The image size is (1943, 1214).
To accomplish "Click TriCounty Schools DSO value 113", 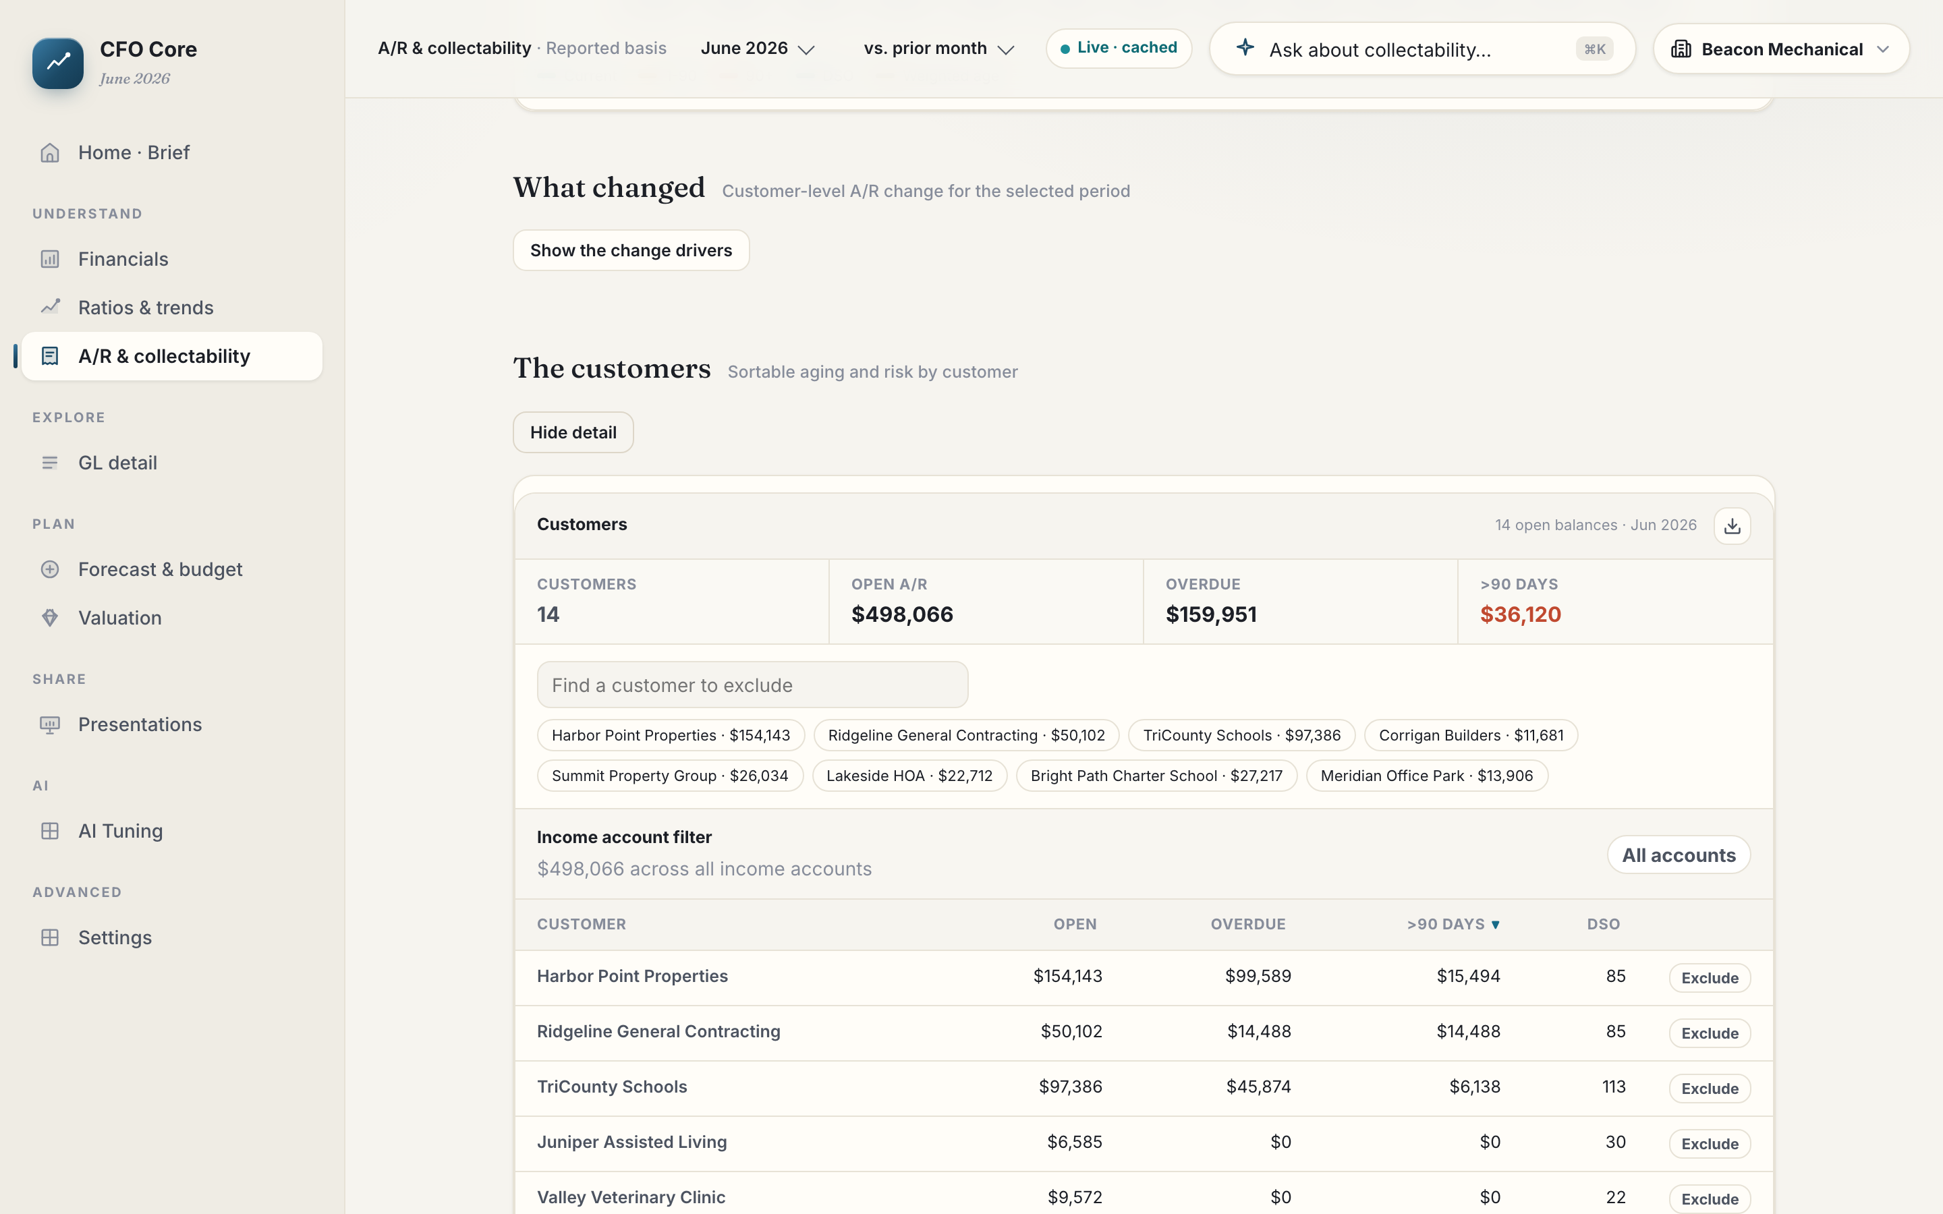I will 1613,1087.
